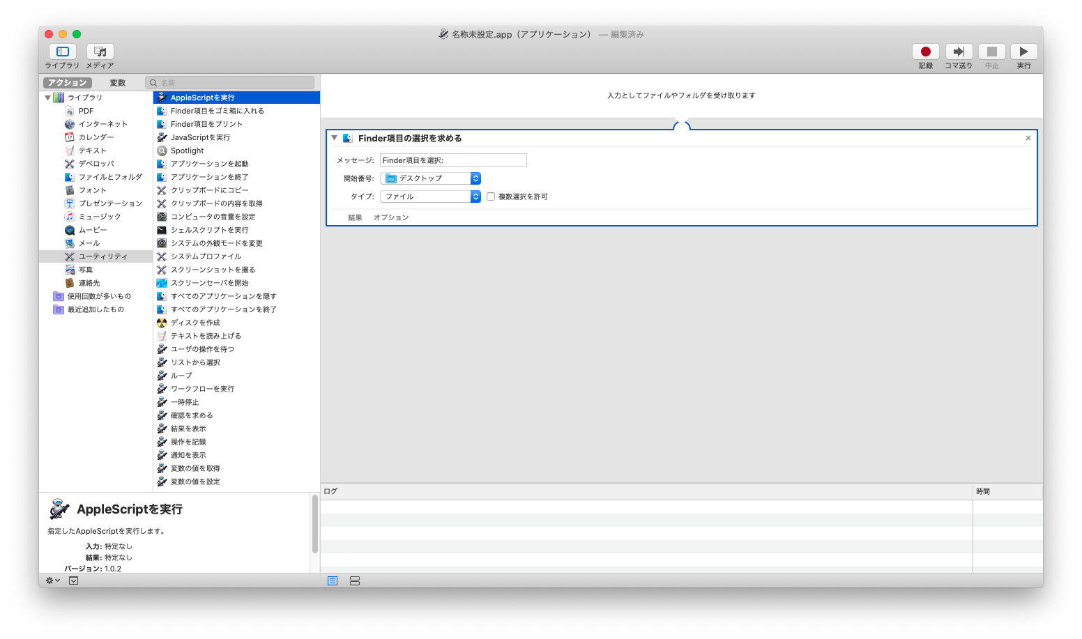Select the Spotlight action in the list

[x=186, y=150]
